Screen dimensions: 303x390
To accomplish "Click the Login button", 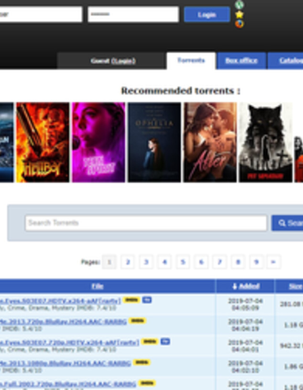I will click(x=207, y=15).
